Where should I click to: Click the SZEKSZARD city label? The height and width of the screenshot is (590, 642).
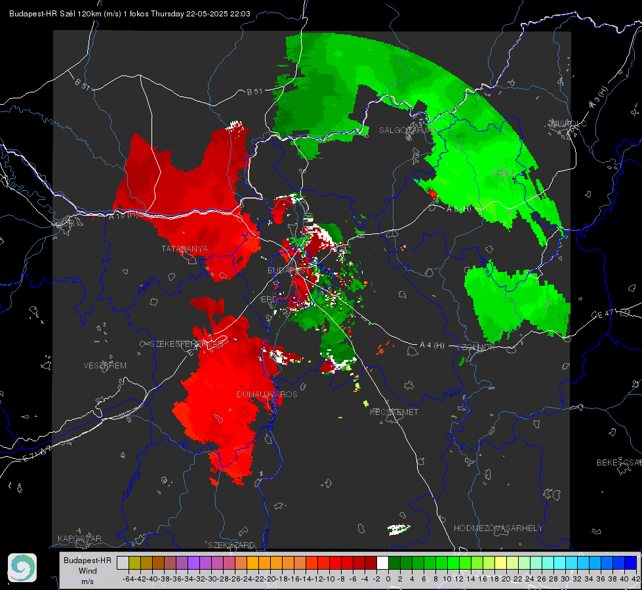click(x=231, y=545)
